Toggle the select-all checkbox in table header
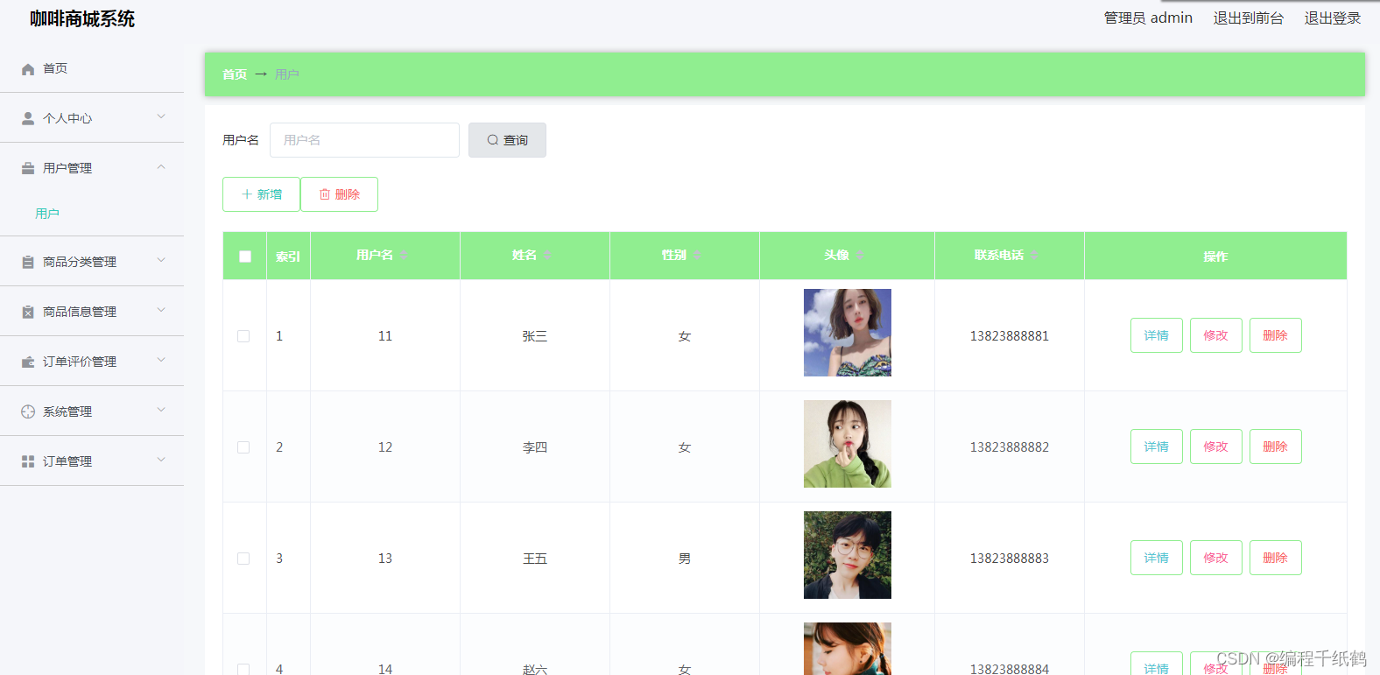Viewport: 1380px width, 675px height. [x=245, y=257]
